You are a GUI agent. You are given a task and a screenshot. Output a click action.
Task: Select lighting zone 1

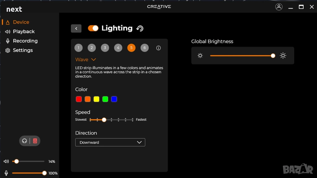pos(79,48)
